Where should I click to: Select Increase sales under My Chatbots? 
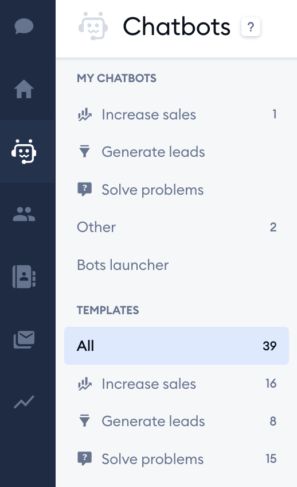[177, 115]
